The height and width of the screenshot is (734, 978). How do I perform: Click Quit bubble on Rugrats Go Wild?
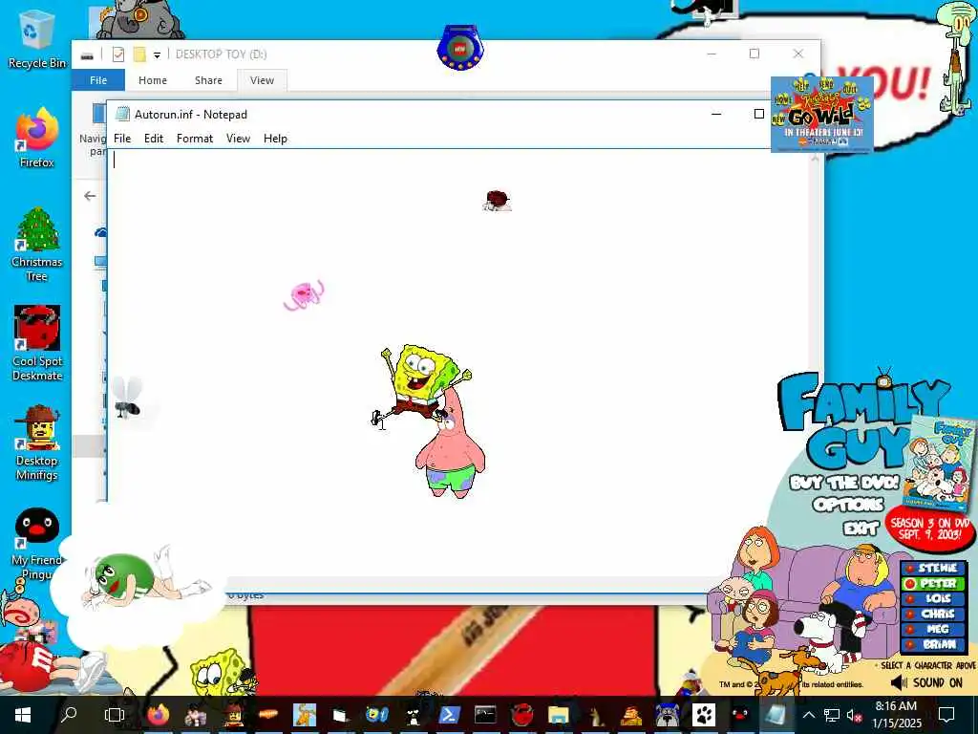coord(849,89)
